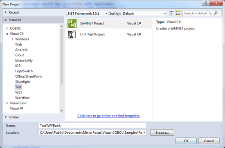Select the Office/SharePoint category
The width and height of the screenshot is (225, 148).
pos(28,76)
